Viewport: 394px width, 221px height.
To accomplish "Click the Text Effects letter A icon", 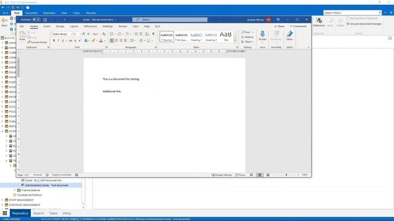I will [86, 41].
